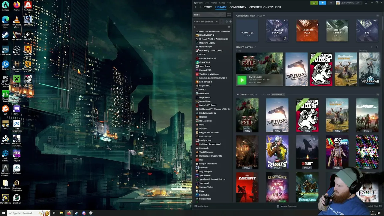
Task: Open the Friends menu
Action: (214, 3)
